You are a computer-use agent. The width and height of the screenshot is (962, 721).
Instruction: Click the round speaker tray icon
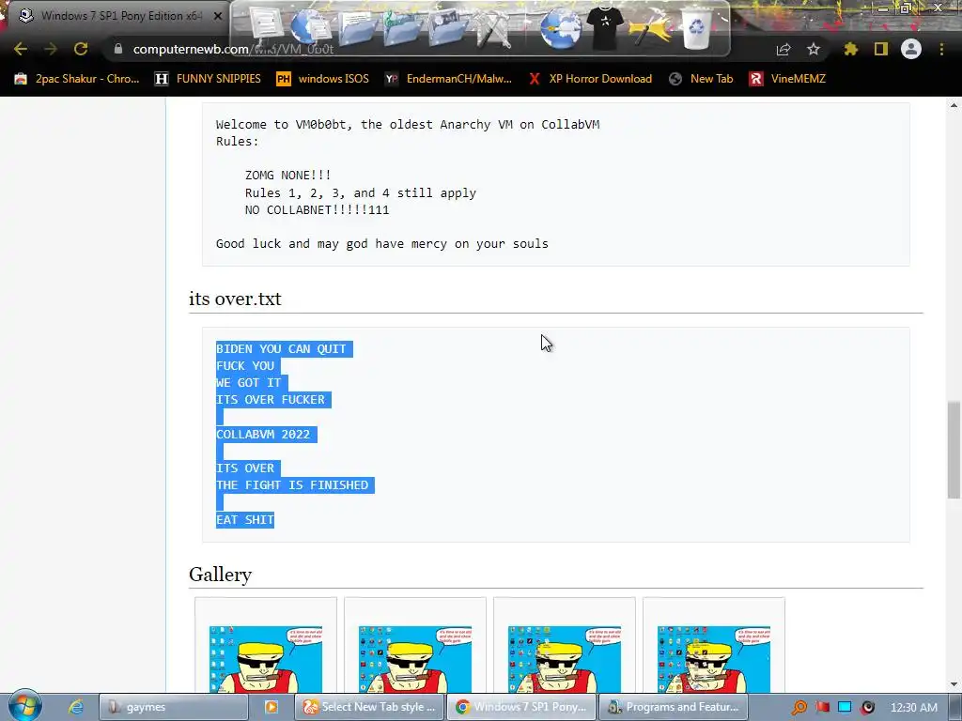pos(867,708)
